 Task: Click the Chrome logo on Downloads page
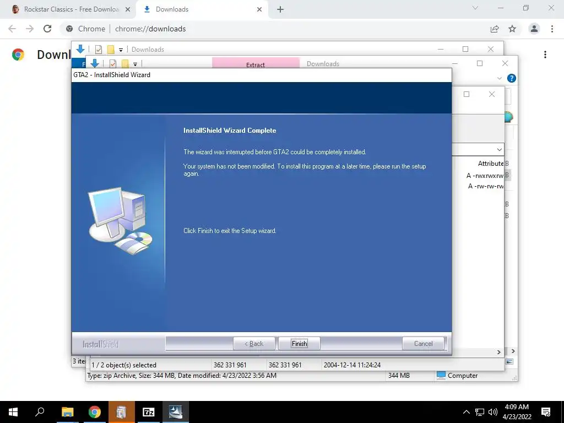[18, 55]
